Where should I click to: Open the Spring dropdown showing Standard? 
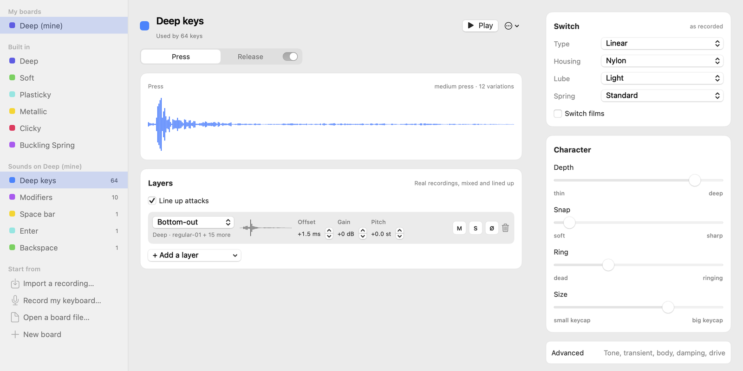662,96
